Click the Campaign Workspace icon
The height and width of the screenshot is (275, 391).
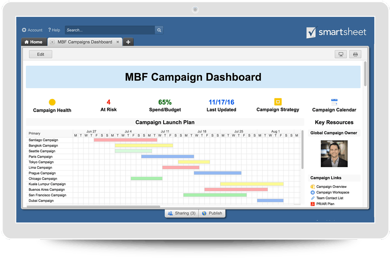coord(313,192)
